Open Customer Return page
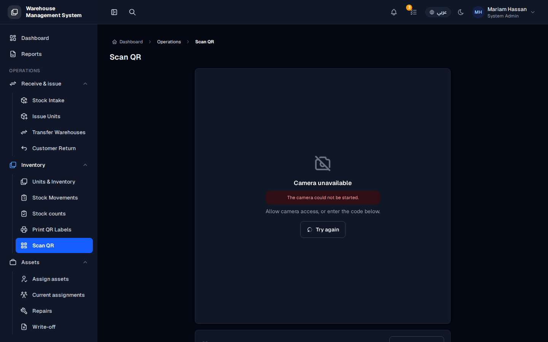 [54, 148]
